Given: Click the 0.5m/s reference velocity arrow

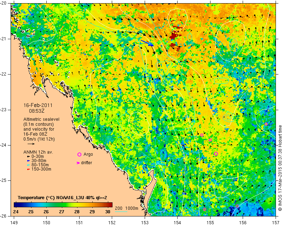Looking at the screenshot, I should tap(31, 144).
